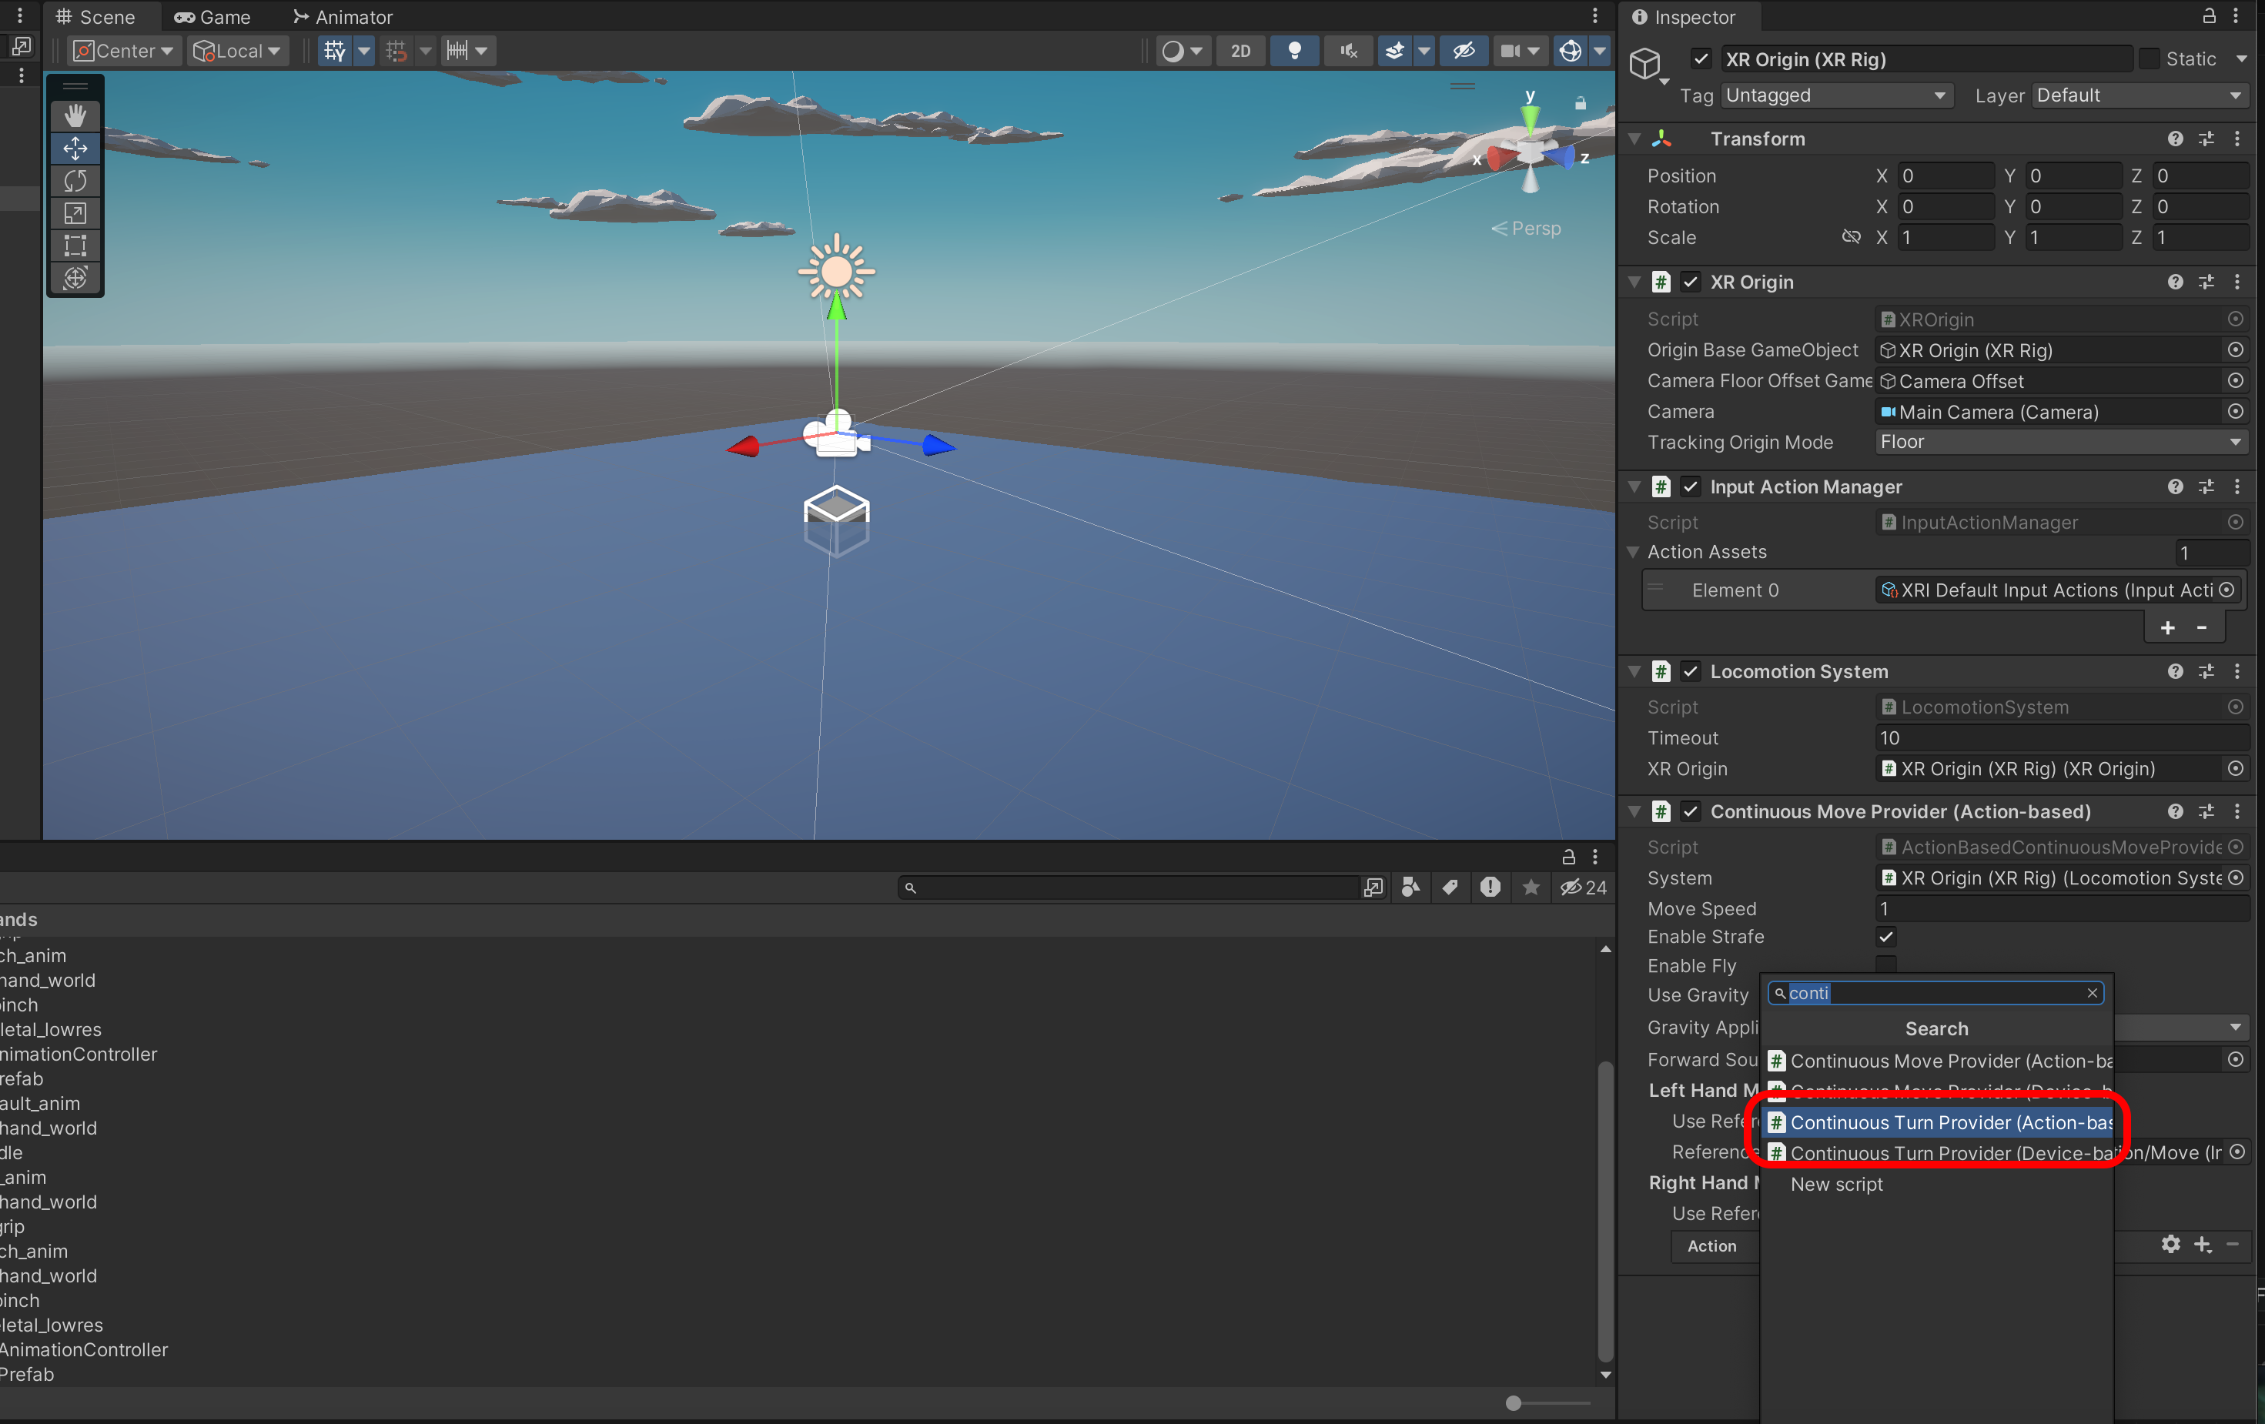Toggle the Static checkbox
The image size is (2265, 1424).
point(2150,59)
